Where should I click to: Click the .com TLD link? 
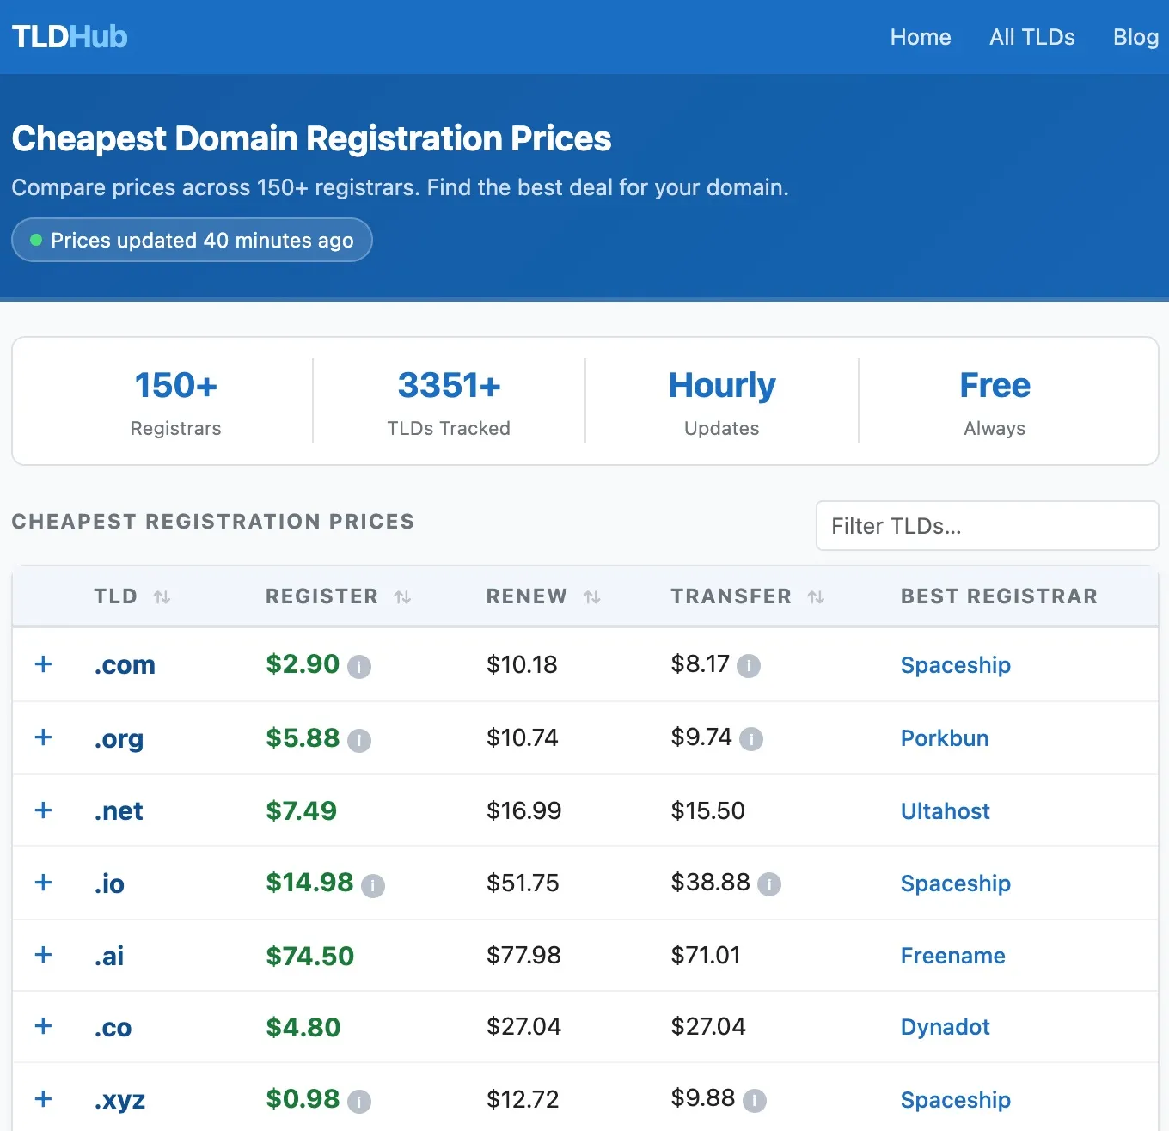tap(125, 665)
